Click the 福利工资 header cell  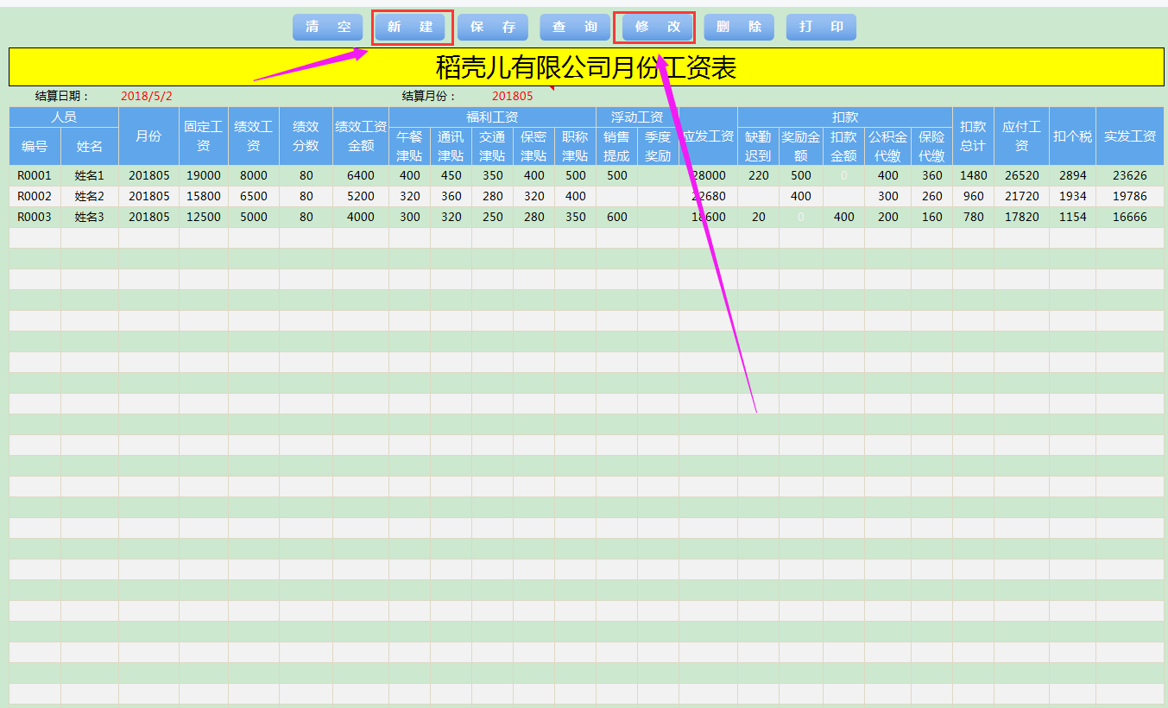pyautogui.click(x=490, y=116)
